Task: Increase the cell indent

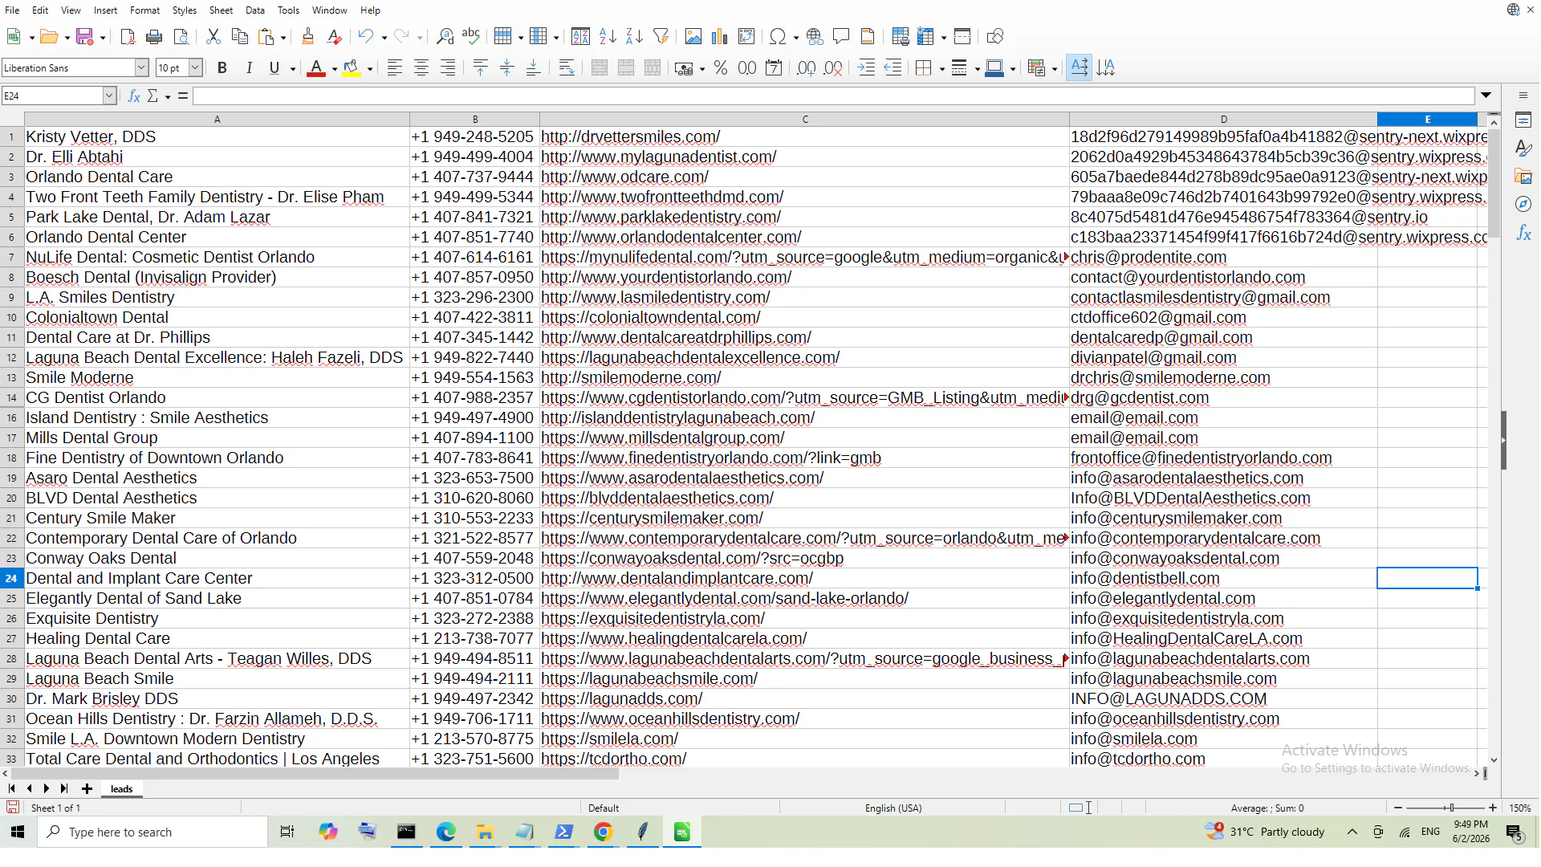Action: tap(867, 68)
